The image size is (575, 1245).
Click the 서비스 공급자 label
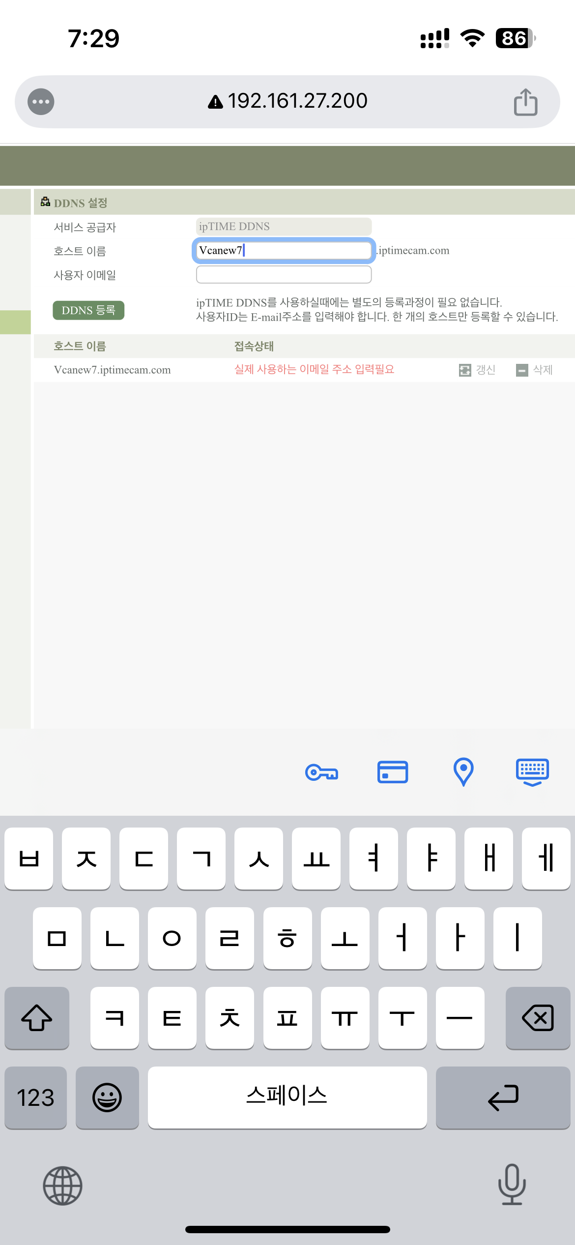tap(85, 227)
